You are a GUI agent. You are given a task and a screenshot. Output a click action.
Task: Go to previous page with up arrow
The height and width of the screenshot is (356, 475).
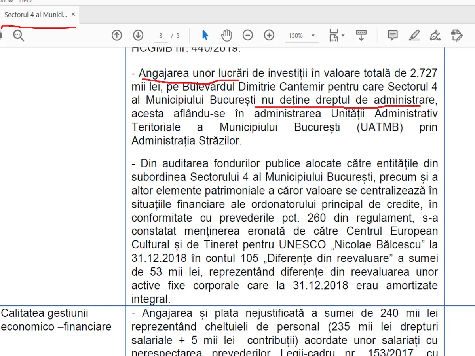click(117, 36)
